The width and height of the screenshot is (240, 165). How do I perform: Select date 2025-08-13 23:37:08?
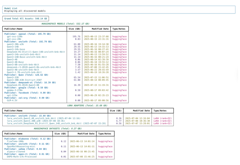coord(96,37)
